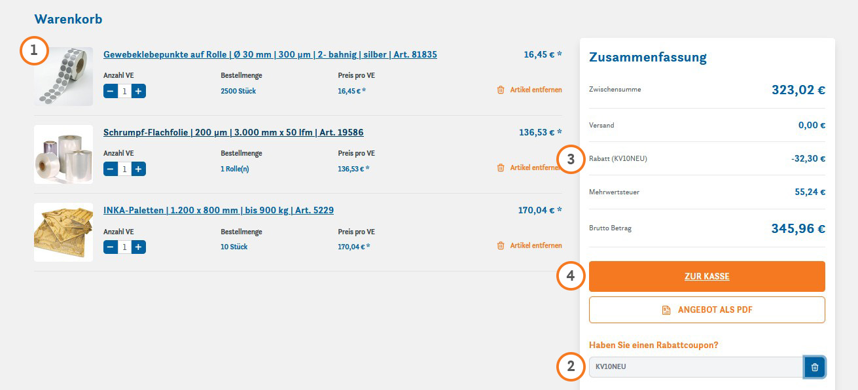Open the silver adhesive dots roll thumbnail
The width and height of the screenshot is (858, 390).
(x=63, y=77)
